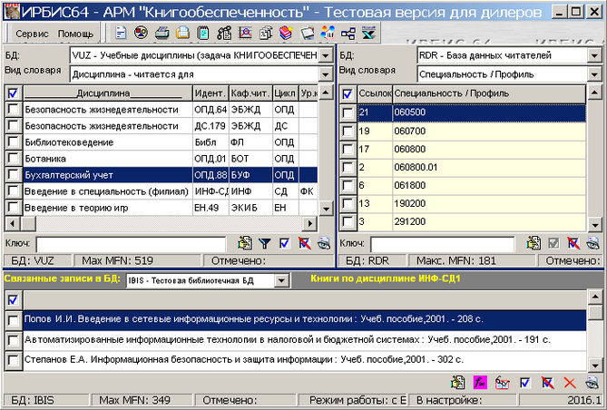Click the Каф.чит. column header
This screenshot has width=607, height=410.
pos(250,93)
